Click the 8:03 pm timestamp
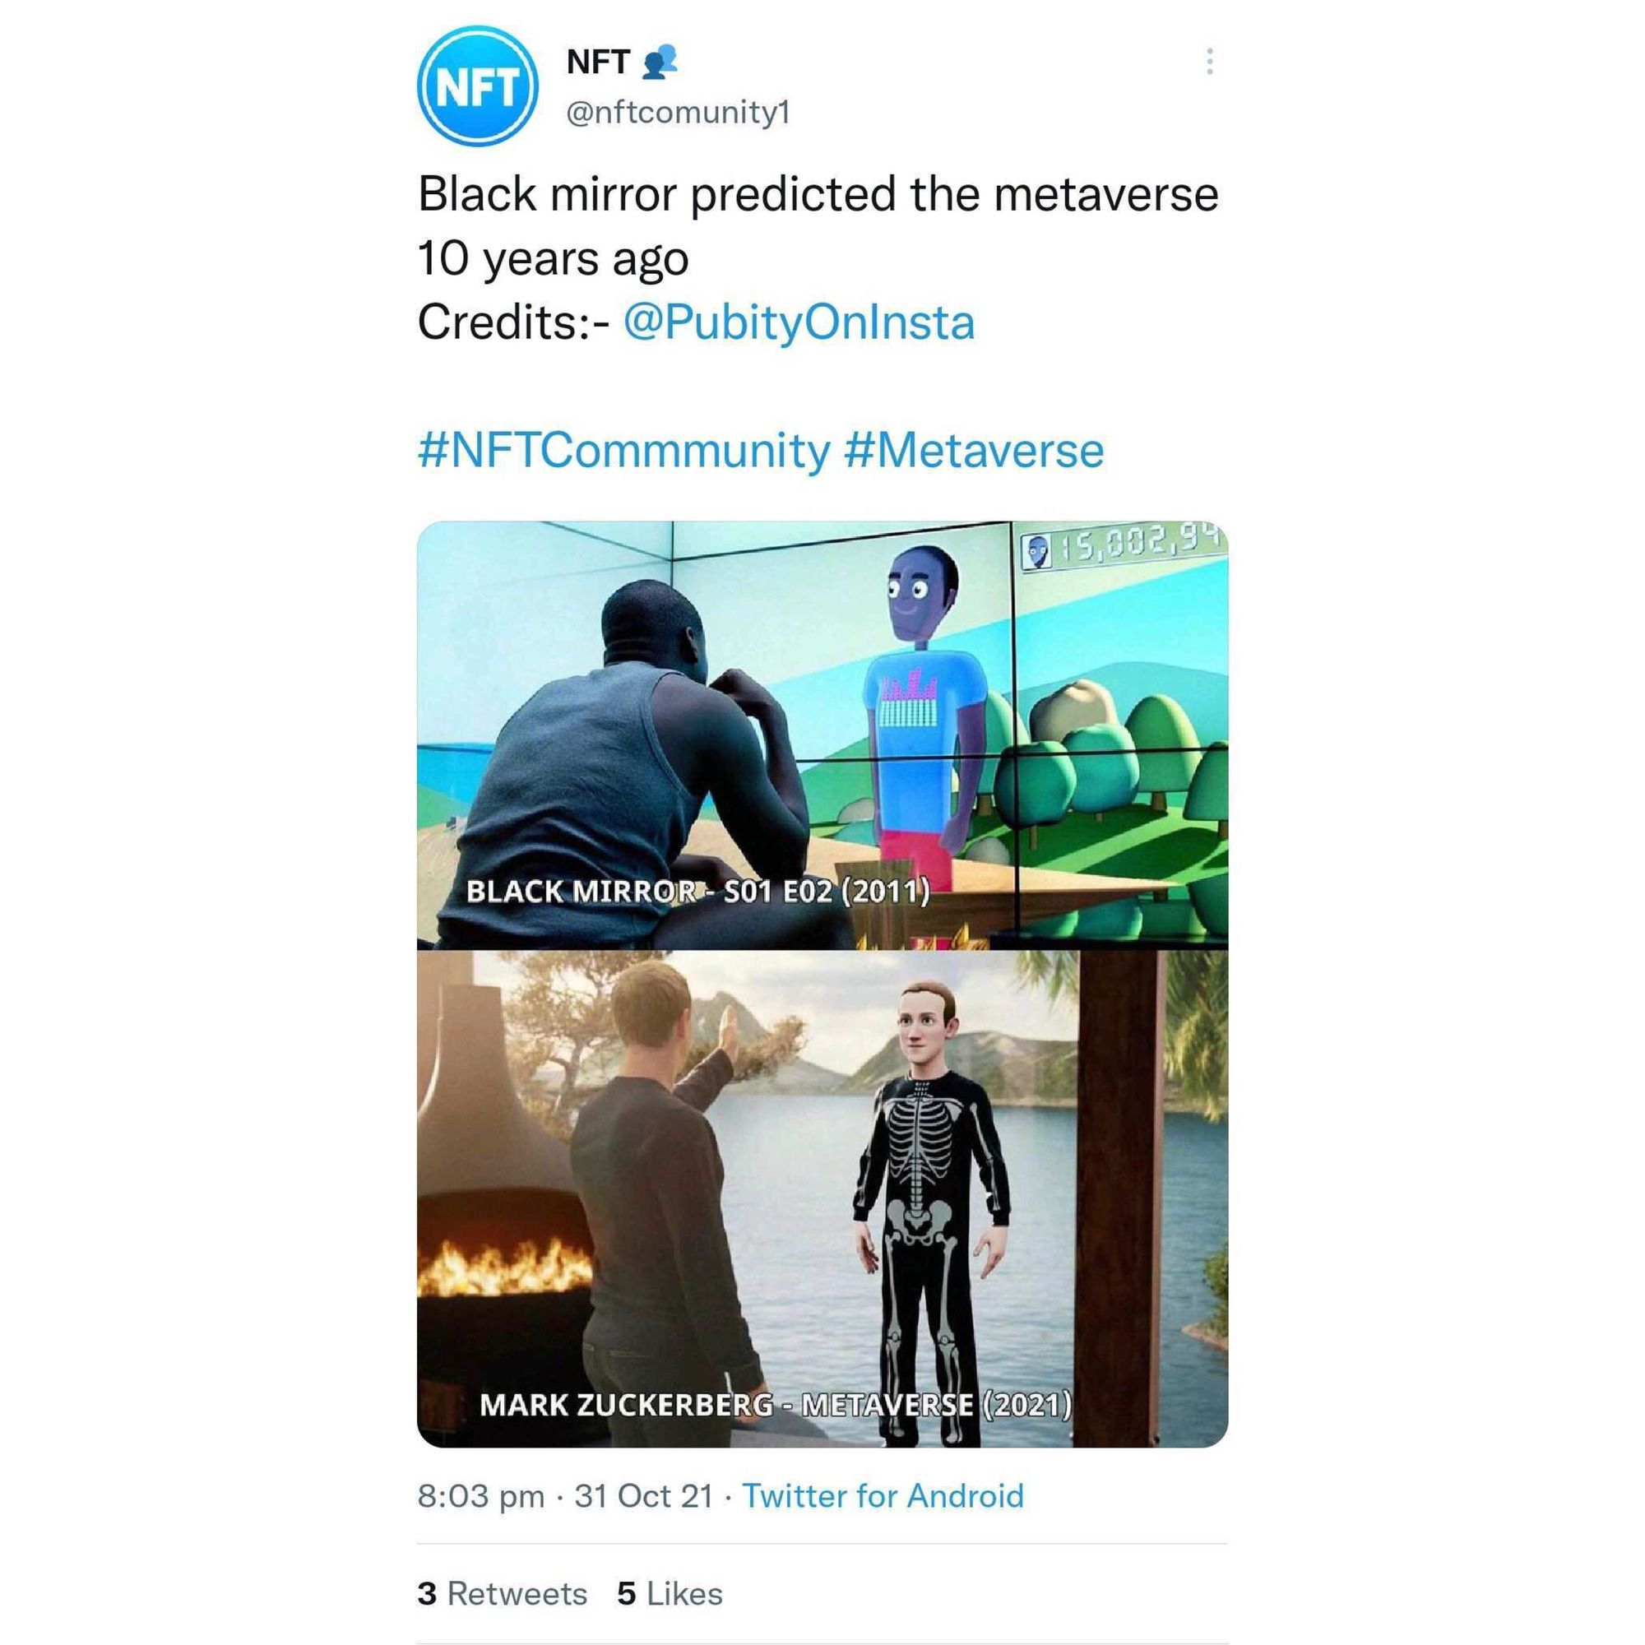Screen dimensions: 1645x1645 481,1496
